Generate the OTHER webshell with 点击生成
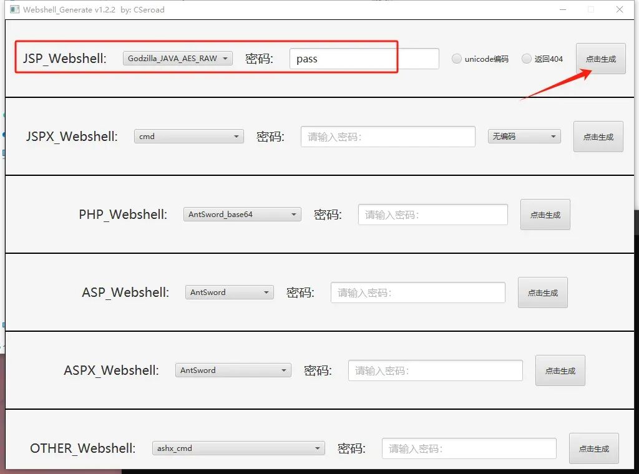This screenshot has width=639, height=474. (593, 448)
